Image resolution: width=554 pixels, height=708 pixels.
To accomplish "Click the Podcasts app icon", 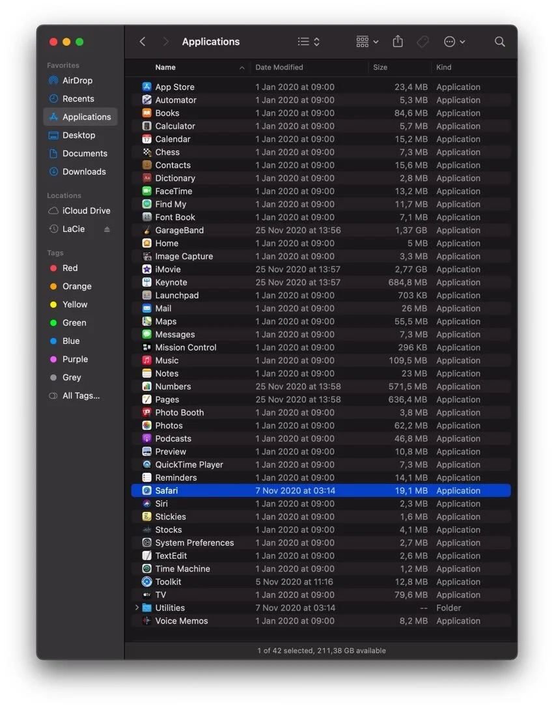I will [x=146, y=438].
